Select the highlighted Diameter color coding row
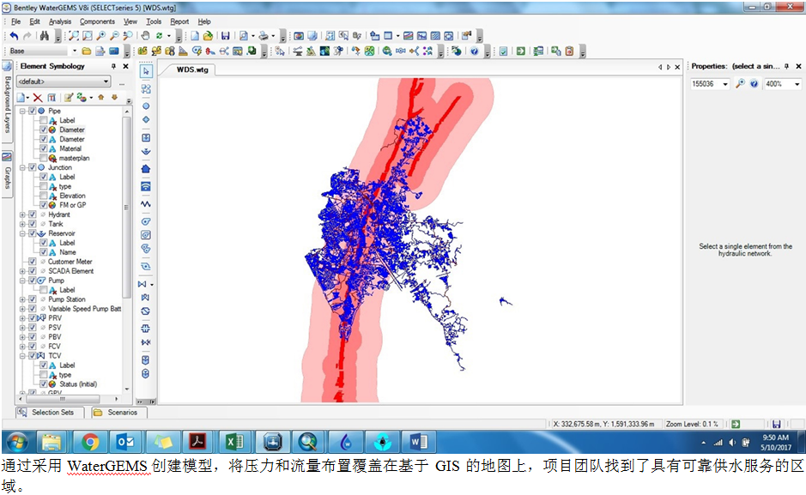 pos(72,130)
